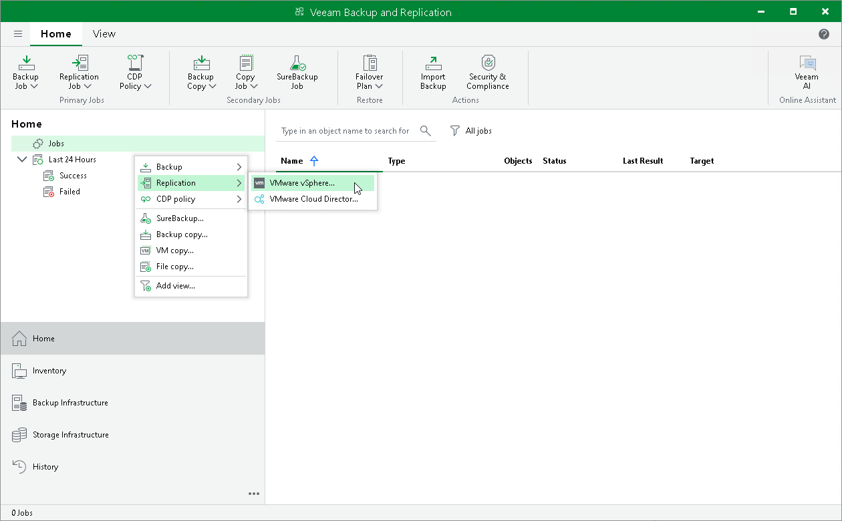Select VMware vSphere from the submenu
This screenshot has width=842, height=521.
point(302,183)
